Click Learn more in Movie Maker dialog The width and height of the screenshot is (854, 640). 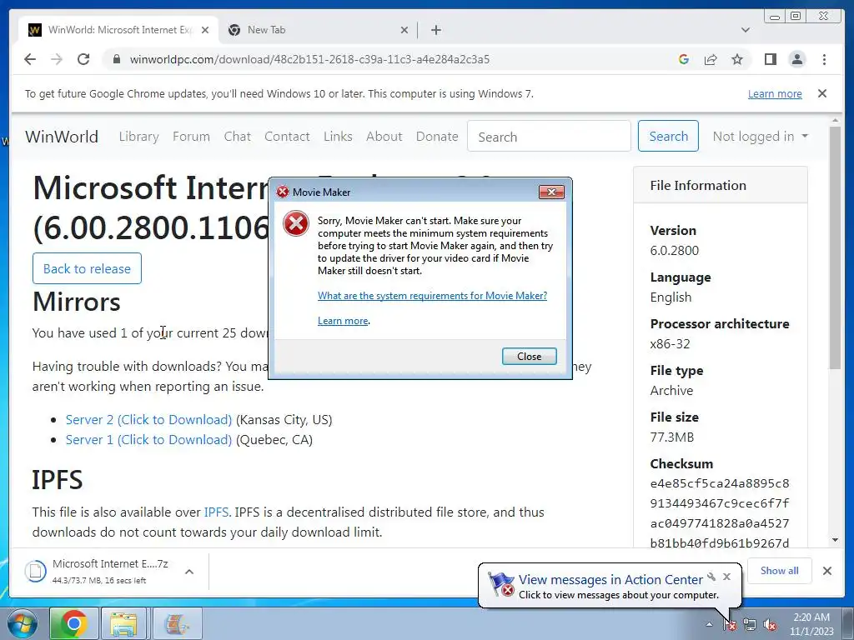[x=343, y=321]
